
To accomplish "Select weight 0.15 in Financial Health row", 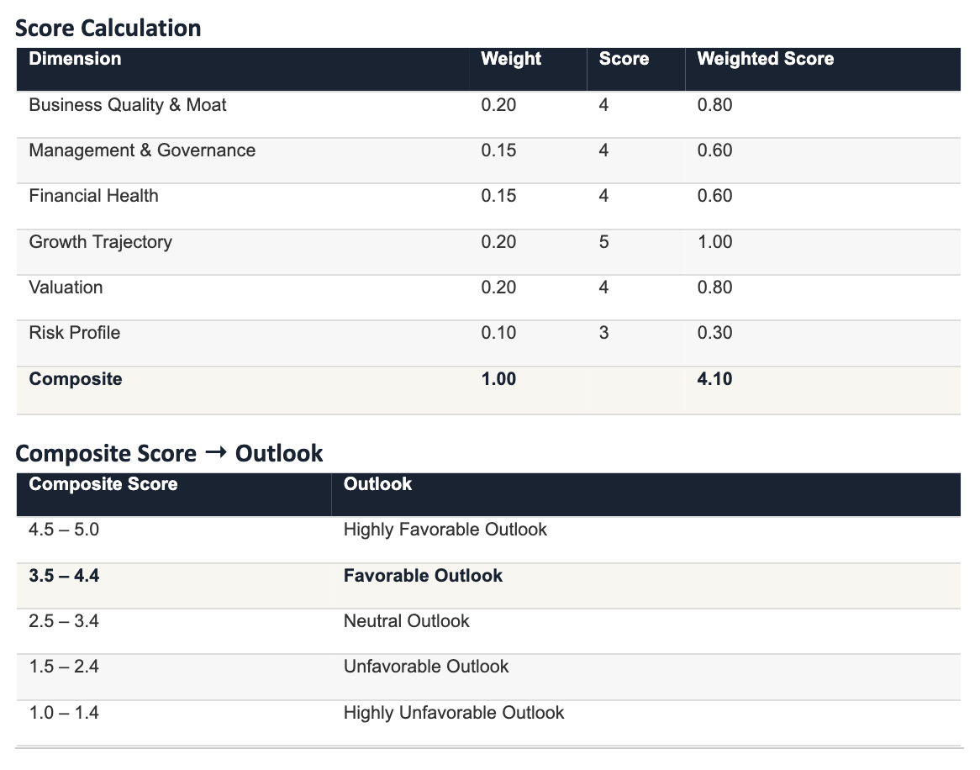I will [498, 196].
